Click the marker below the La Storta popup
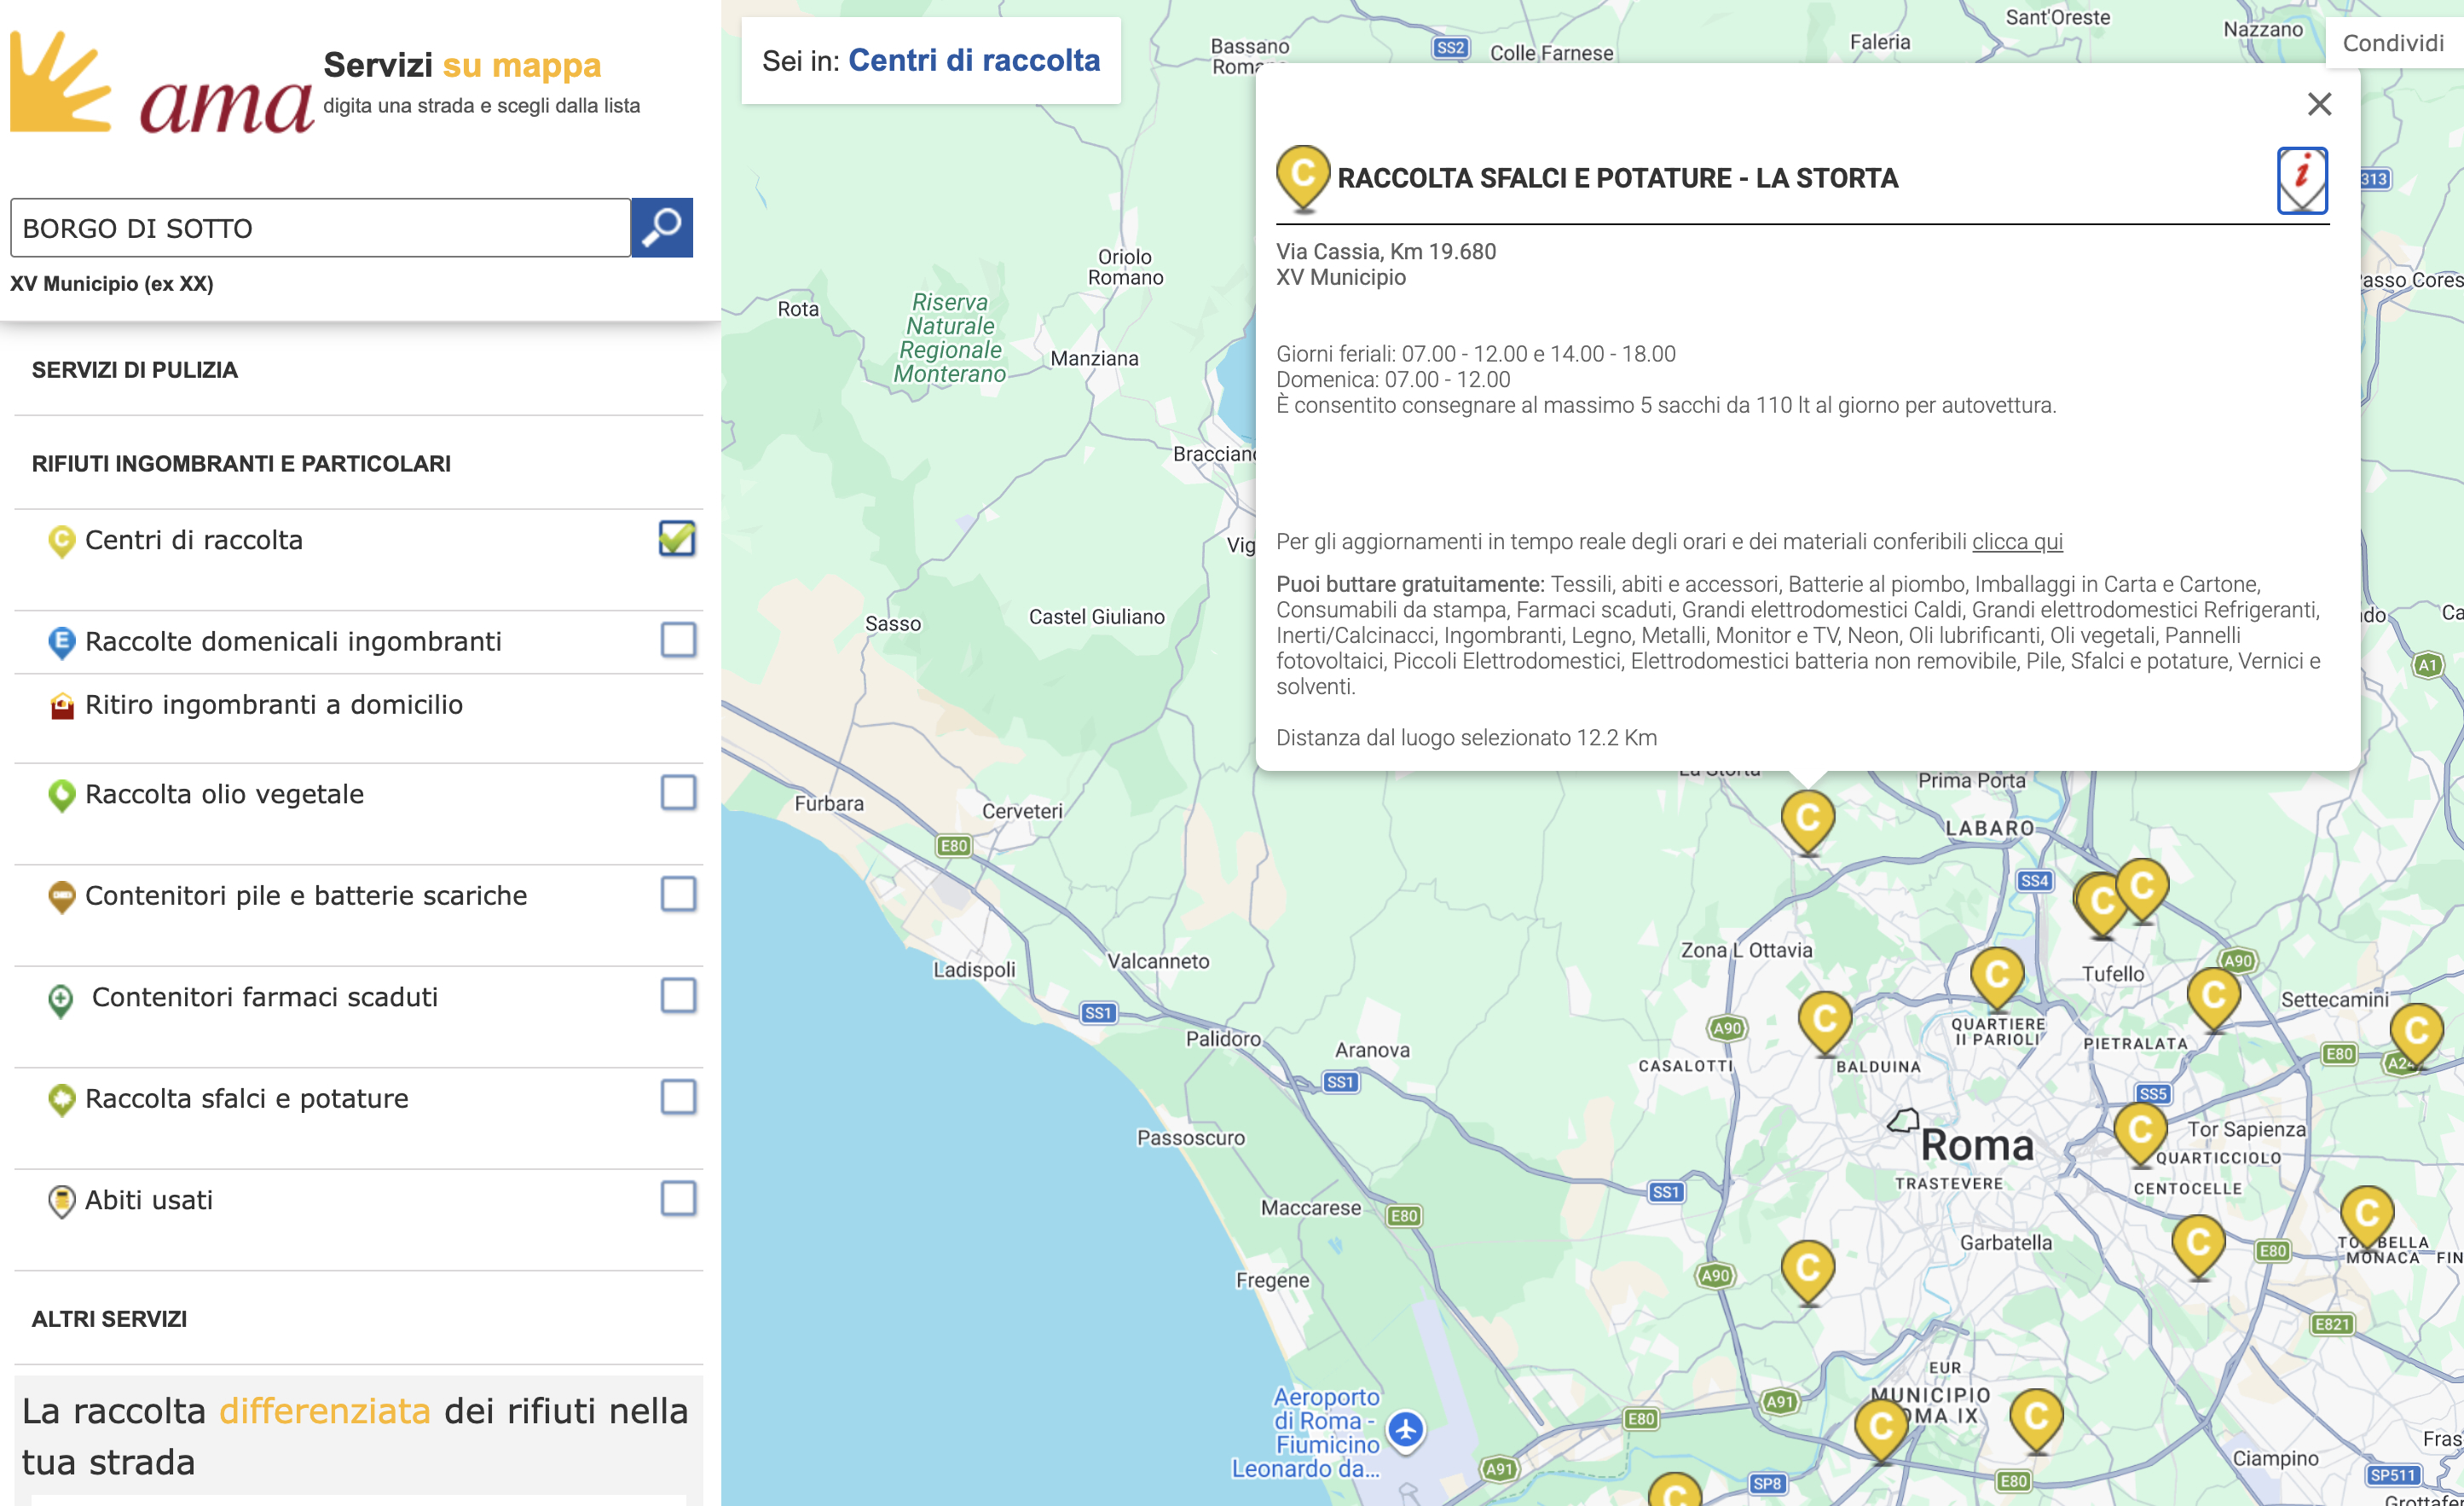Screen dimensions: 2464x1506 pyautogui.click(x=1807, y=819)
